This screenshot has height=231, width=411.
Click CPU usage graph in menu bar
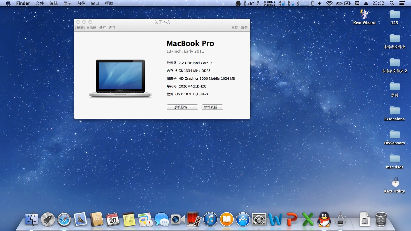(x=302, y=3)
